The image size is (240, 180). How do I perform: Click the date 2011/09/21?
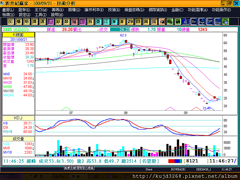point(18,40)
